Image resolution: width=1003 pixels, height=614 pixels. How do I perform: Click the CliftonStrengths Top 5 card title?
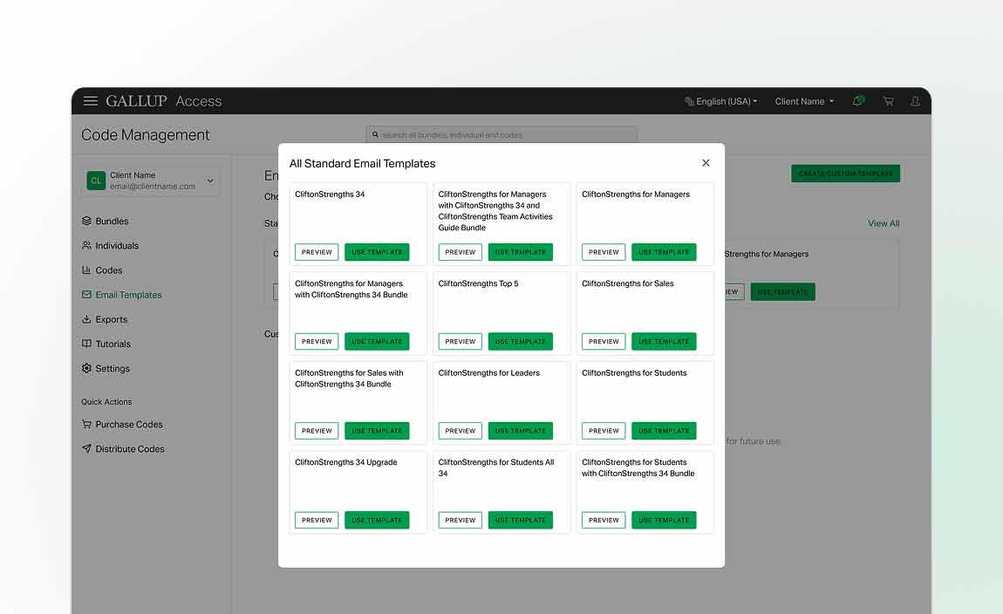click(x=478, y=283)
